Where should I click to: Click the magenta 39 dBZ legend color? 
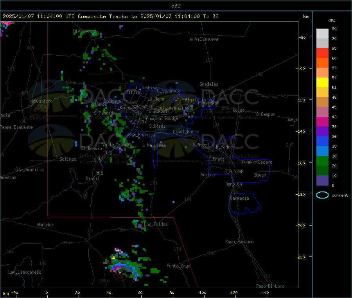pyautogui.click(x=322, y=121)
